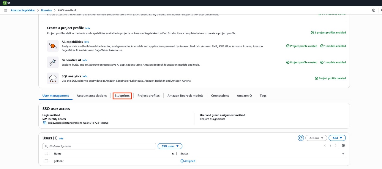The width and height of the screenshot is (382, 169).
Task: Copy the IAM Identity Center ARN
Action: pos(45,123)
